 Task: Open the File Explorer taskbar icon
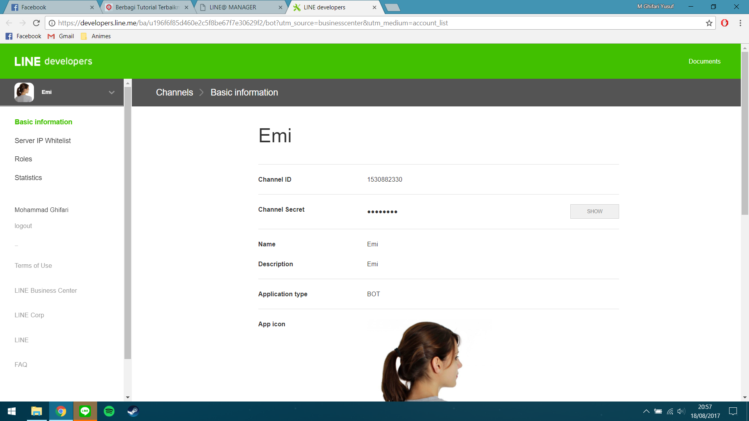(x=37, y=411)
